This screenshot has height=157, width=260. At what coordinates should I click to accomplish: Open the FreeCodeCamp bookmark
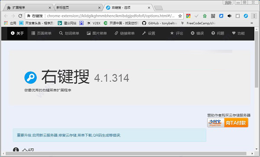coord(198,23)
